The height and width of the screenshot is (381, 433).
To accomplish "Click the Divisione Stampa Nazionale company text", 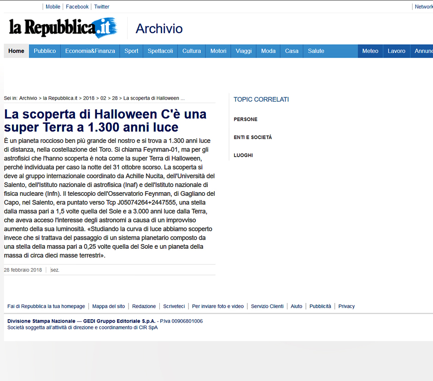I will pos(82,321).
